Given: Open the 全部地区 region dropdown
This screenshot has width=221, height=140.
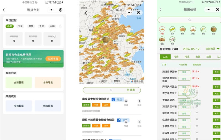Looking at the screenshot, I should tap(212, 49).
